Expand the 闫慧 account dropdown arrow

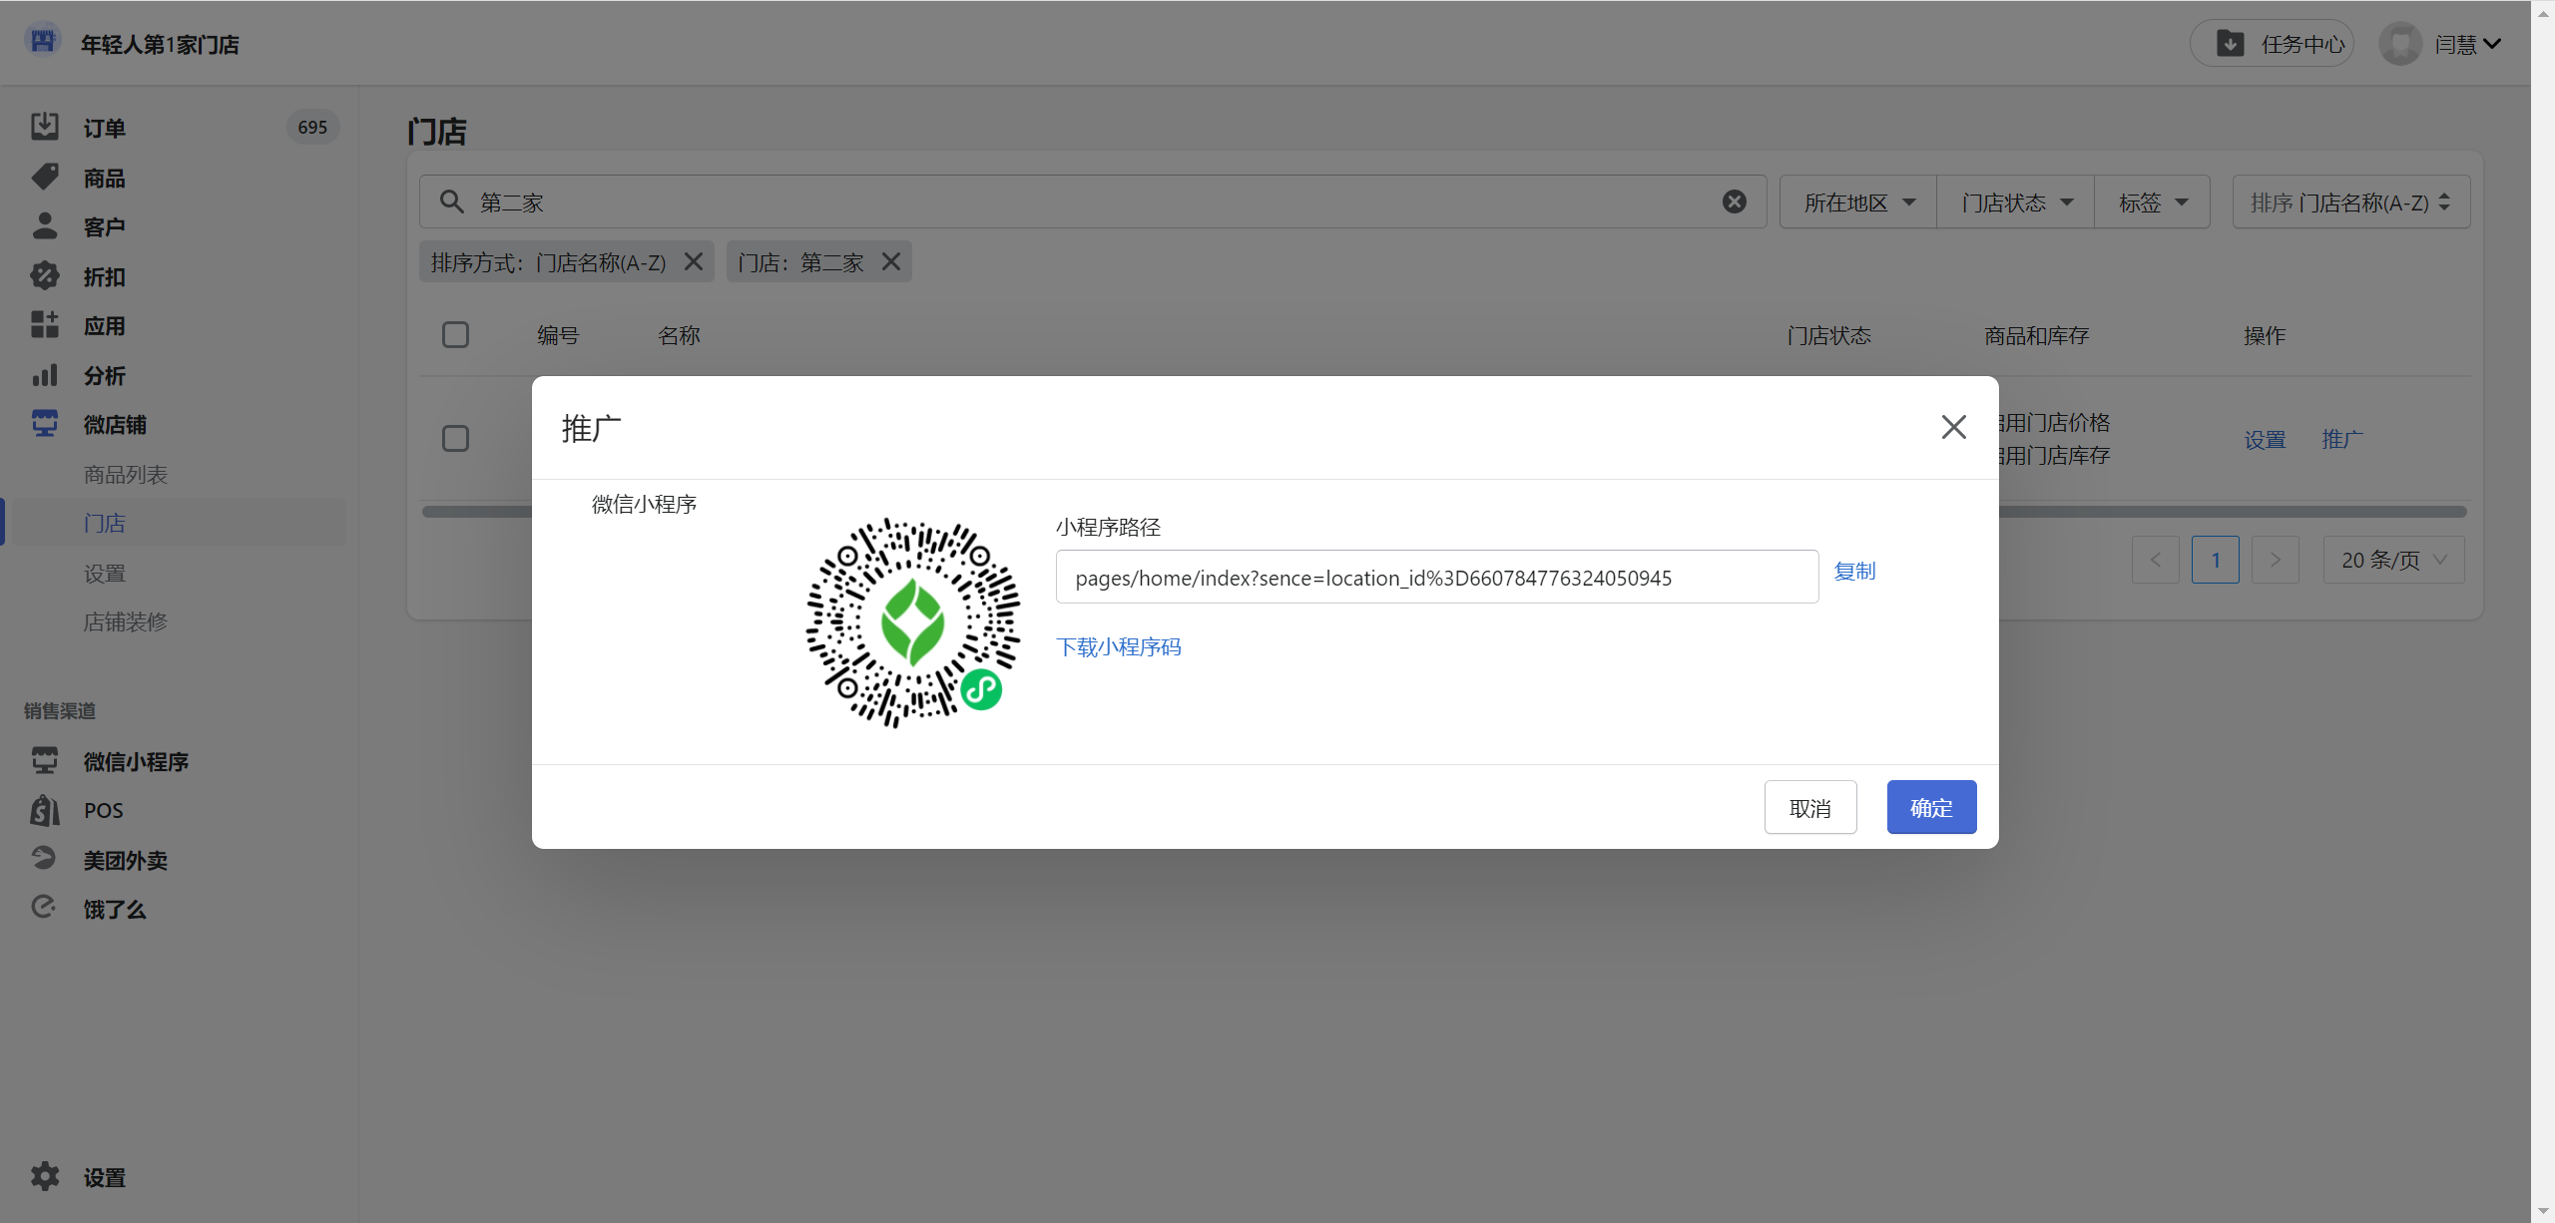(2492, 44)
